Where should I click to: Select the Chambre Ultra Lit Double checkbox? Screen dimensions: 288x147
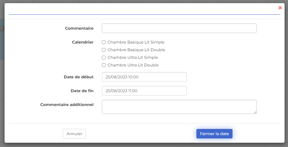pos(104,65)
